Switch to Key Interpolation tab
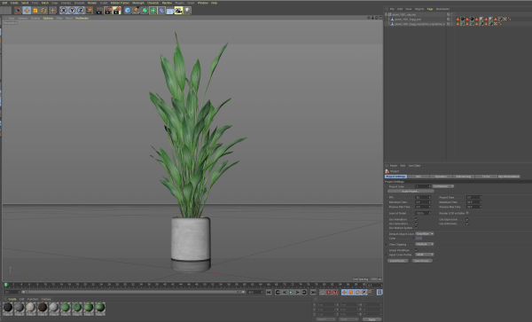 pos(509,177)
